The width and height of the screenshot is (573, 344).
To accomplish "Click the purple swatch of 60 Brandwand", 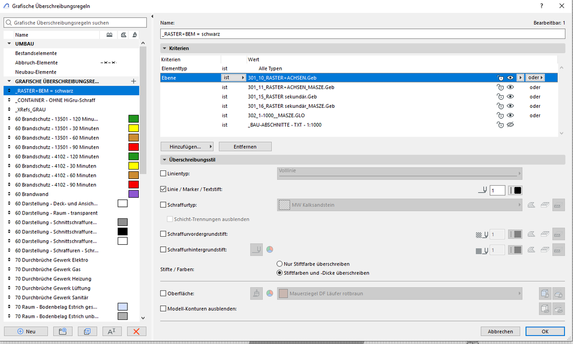I will click(x=134, y=194).
